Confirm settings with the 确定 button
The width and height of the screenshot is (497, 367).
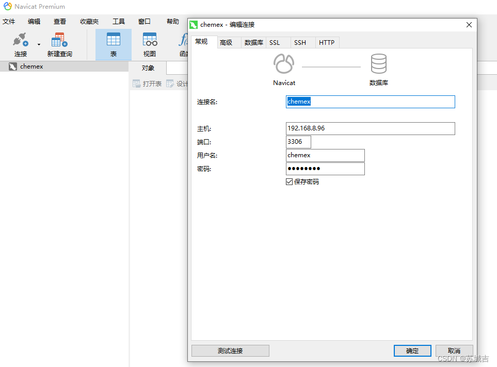(x=412, y=351)
